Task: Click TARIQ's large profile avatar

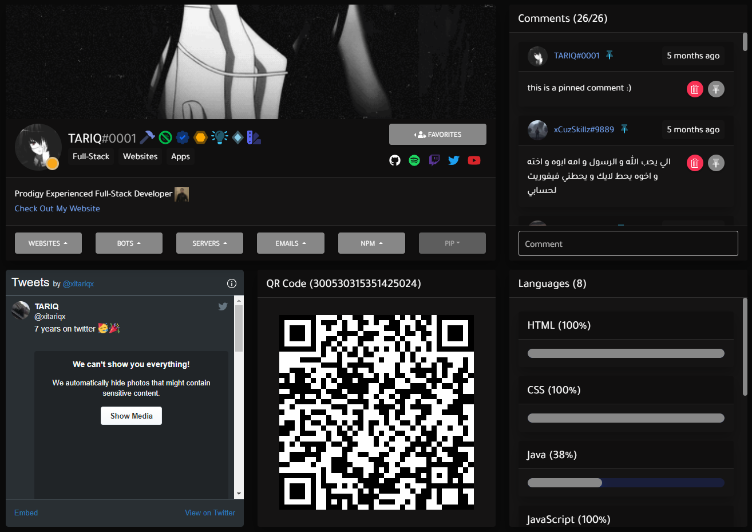Action: point(38,147)
